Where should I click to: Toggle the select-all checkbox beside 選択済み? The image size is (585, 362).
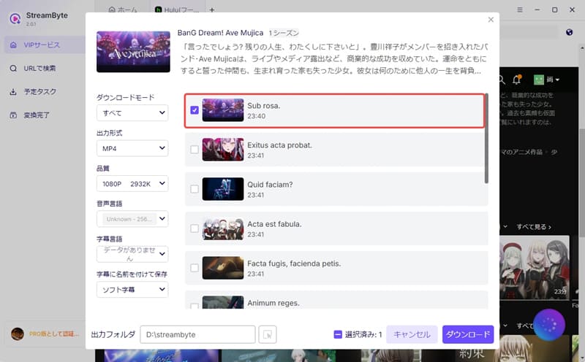tap(338, 334)
